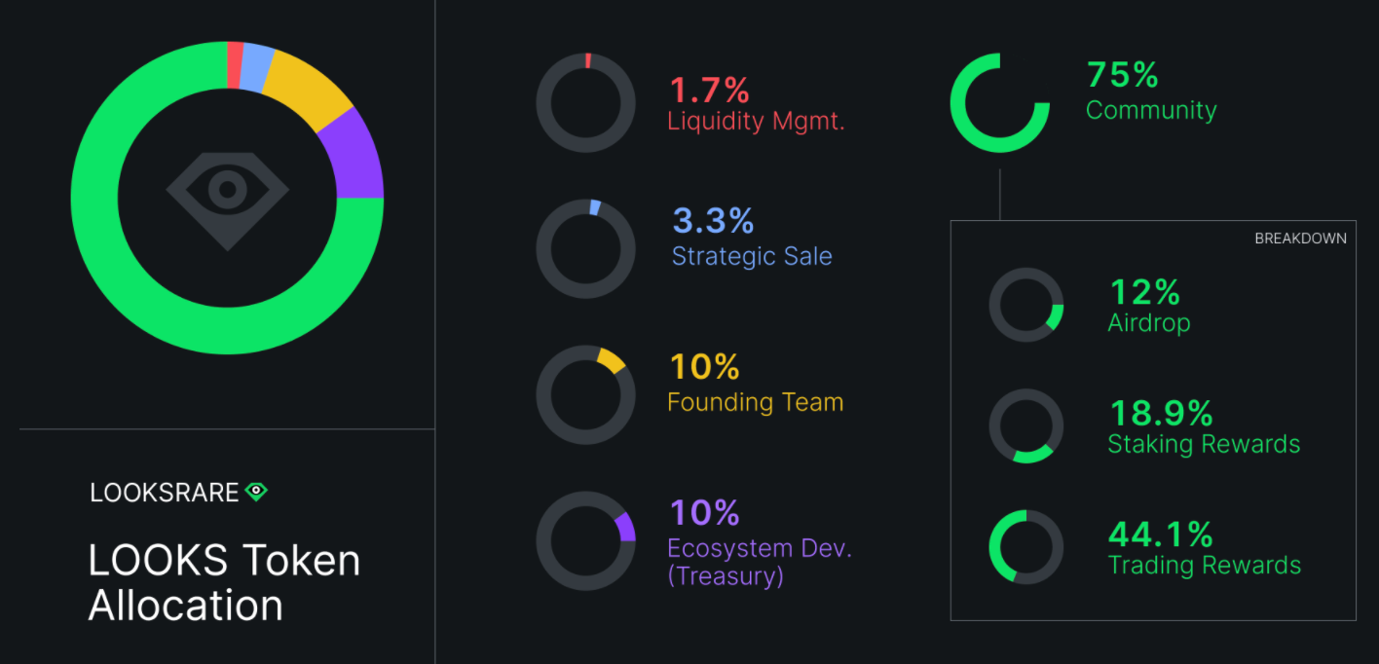Click the BREAKDOWN label
Viewport: 1379px width, 664px height.
coord(1300,239)
